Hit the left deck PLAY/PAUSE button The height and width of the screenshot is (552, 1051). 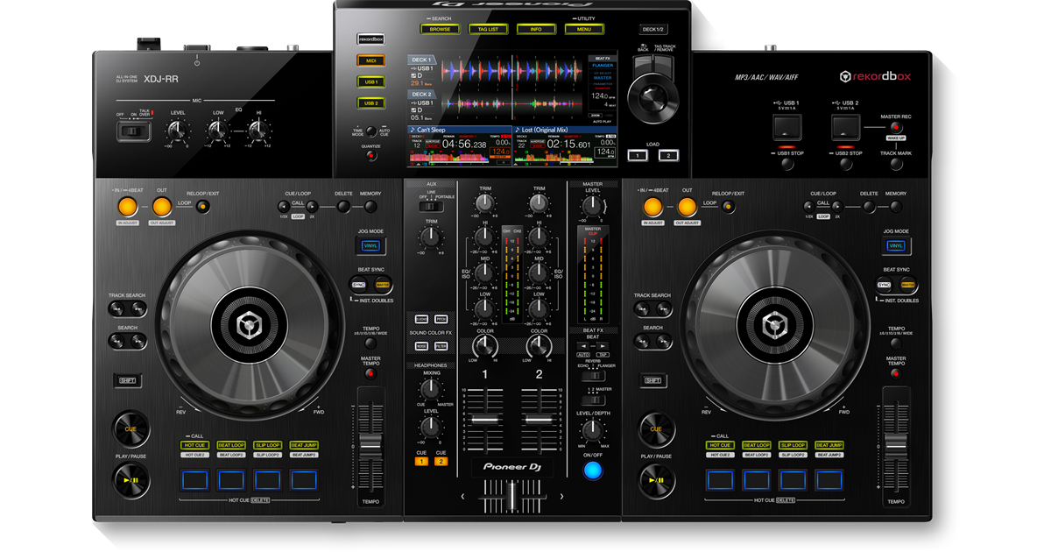click(130, 480)
